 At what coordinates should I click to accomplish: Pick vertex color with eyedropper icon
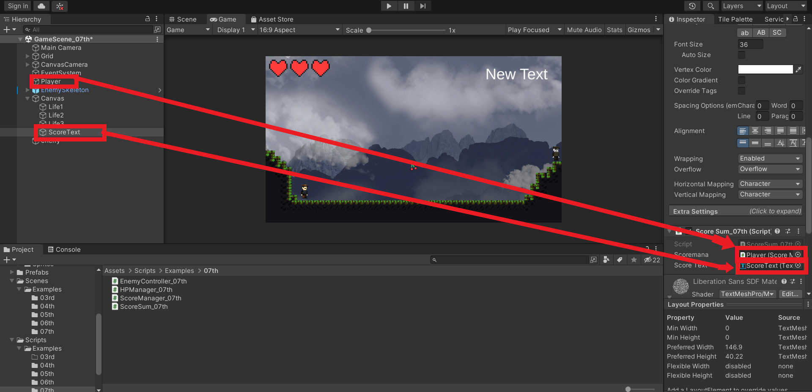point(798,69)
